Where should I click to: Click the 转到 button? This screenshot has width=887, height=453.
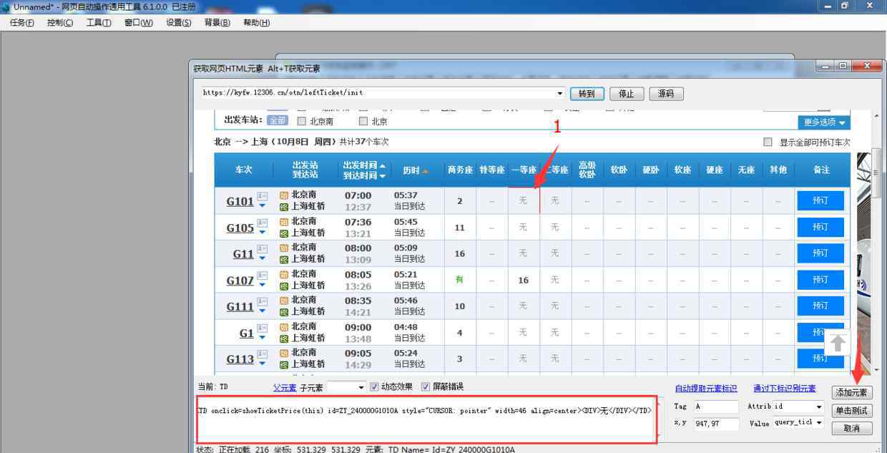(587, 94)
